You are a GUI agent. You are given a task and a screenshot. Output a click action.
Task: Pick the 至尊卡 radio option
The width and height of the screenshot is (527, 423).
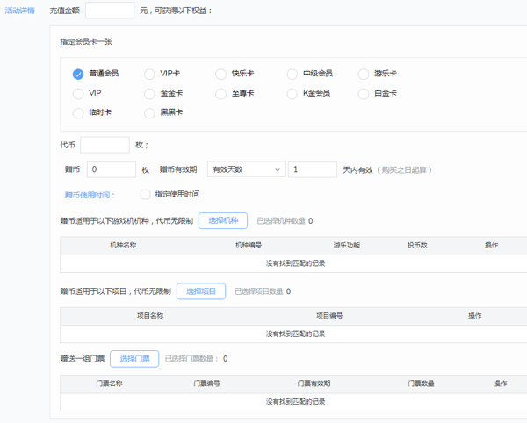tap(220, 94)
